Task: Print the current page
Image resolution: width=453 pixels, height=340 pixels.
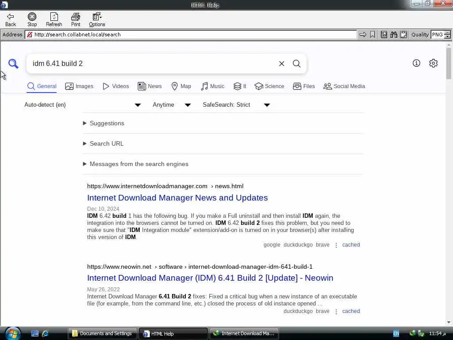Action: (x=76, y=19)
